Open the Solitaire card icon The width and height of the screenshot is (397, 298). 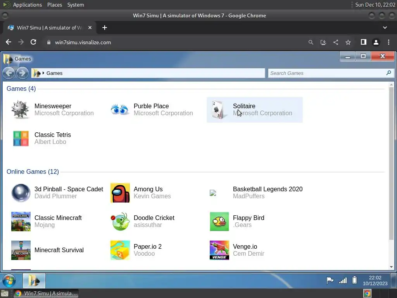click(219, 109)
